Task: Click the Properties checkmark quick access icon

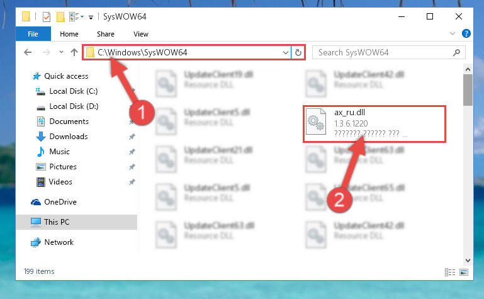Action: coord(47,16)
